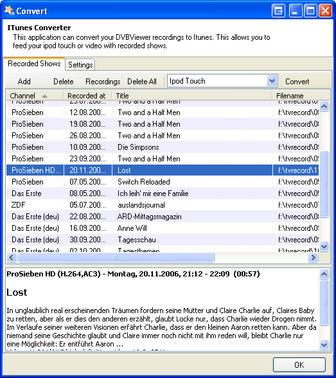
Task: Select Ich leih' mir eine Familie row
Action: [163, 194]
